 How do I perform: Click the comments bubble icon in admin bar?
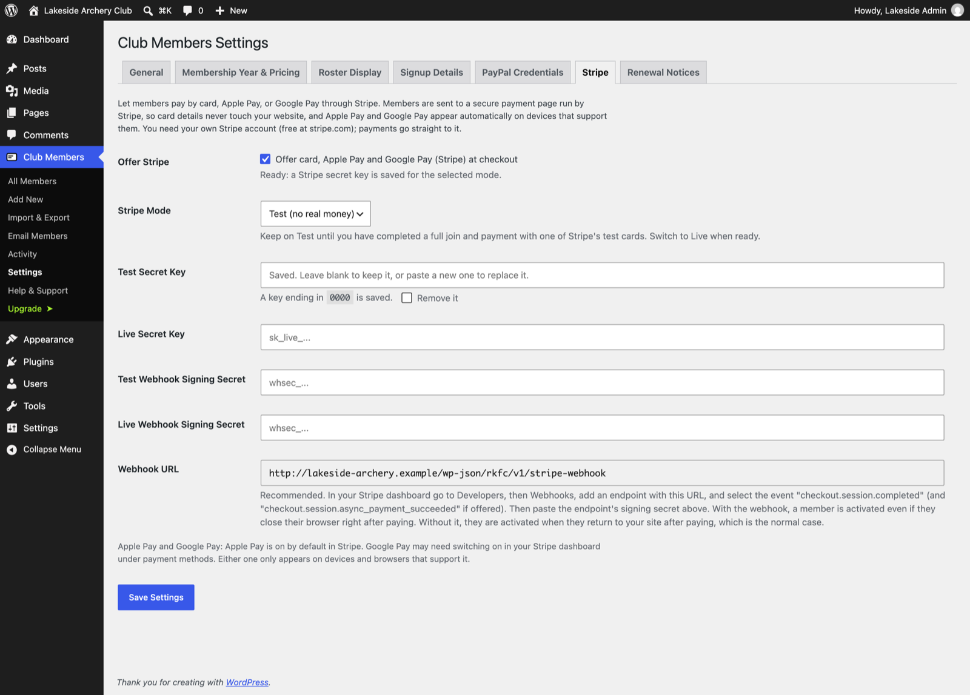pyautogui.click(x=187, y=10)
